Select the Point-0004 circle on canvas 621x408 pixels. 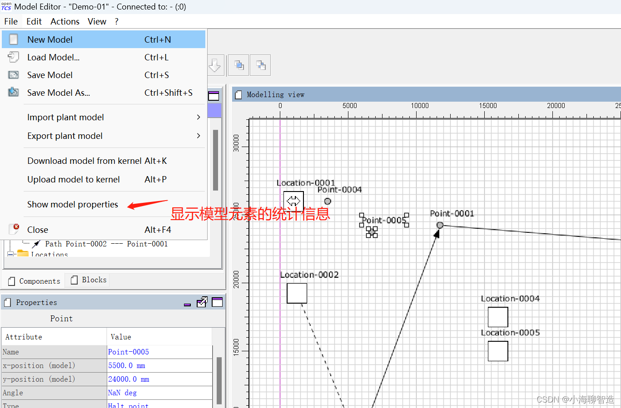(328, 201)
